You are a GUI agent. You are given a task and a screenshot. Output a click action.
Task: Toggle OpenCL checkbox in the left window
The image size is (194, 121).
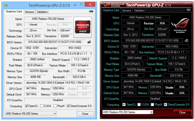[26, 106]
